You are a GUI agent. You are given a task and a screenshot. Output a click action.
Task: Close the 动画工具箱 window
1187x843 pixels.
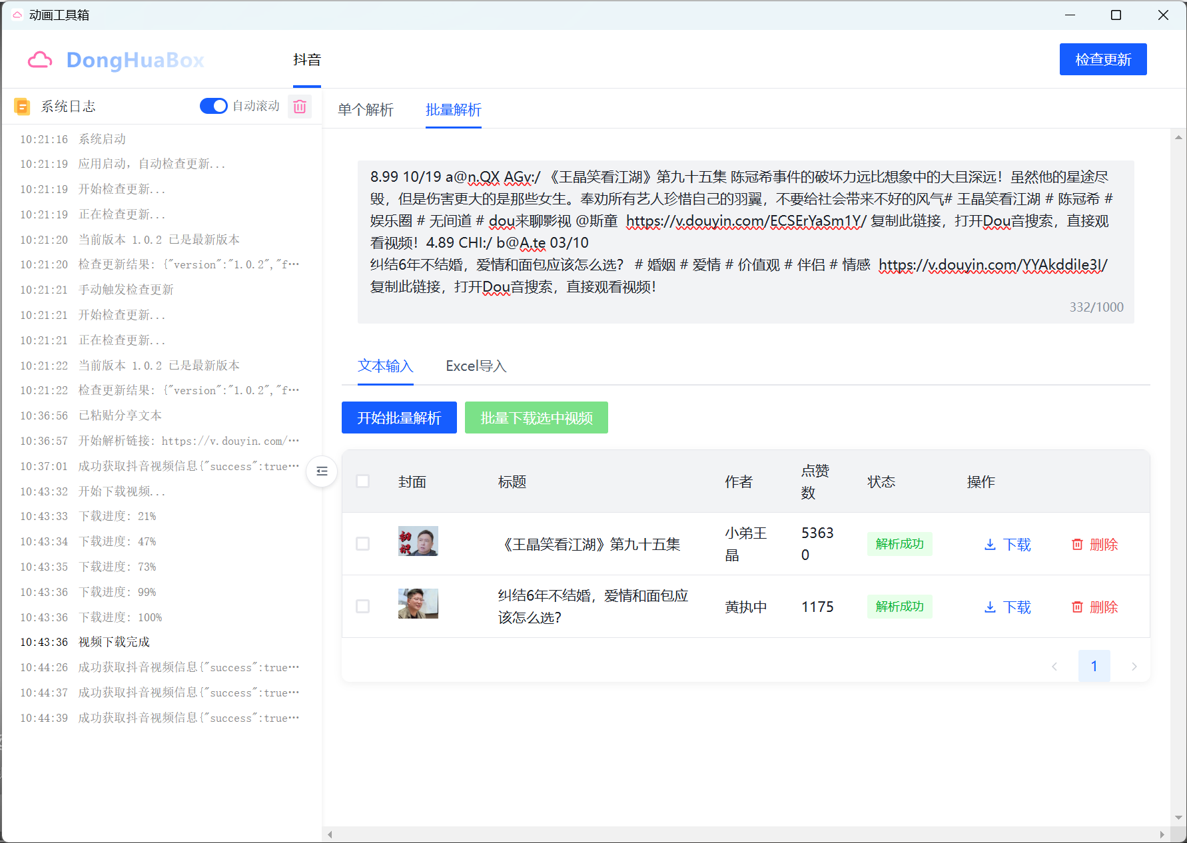coord(1163,15)
